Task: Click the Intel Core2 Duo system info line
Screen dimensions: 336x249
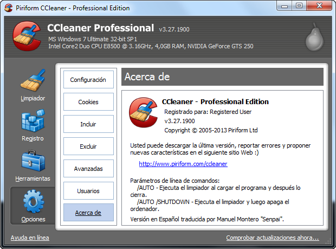Action: pos(151,46)
